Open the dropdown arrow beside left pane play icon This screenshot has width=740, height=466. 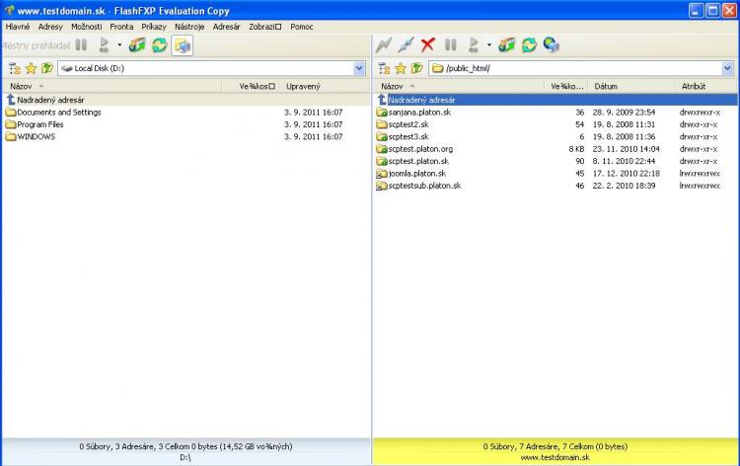[119, 45]
